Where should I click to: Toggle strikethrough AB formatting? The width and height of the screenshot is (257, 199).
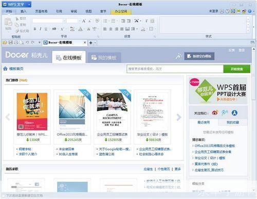[54, 29]
